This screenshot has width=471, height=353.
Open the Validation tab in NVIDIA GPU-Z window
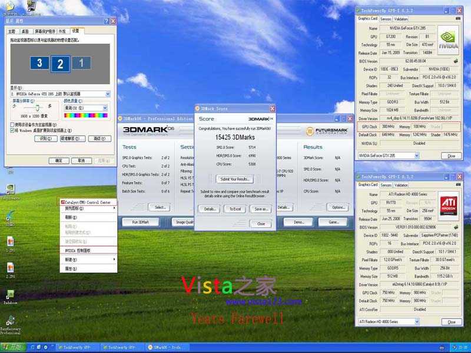pyautogui.click(x=401, y=19)
